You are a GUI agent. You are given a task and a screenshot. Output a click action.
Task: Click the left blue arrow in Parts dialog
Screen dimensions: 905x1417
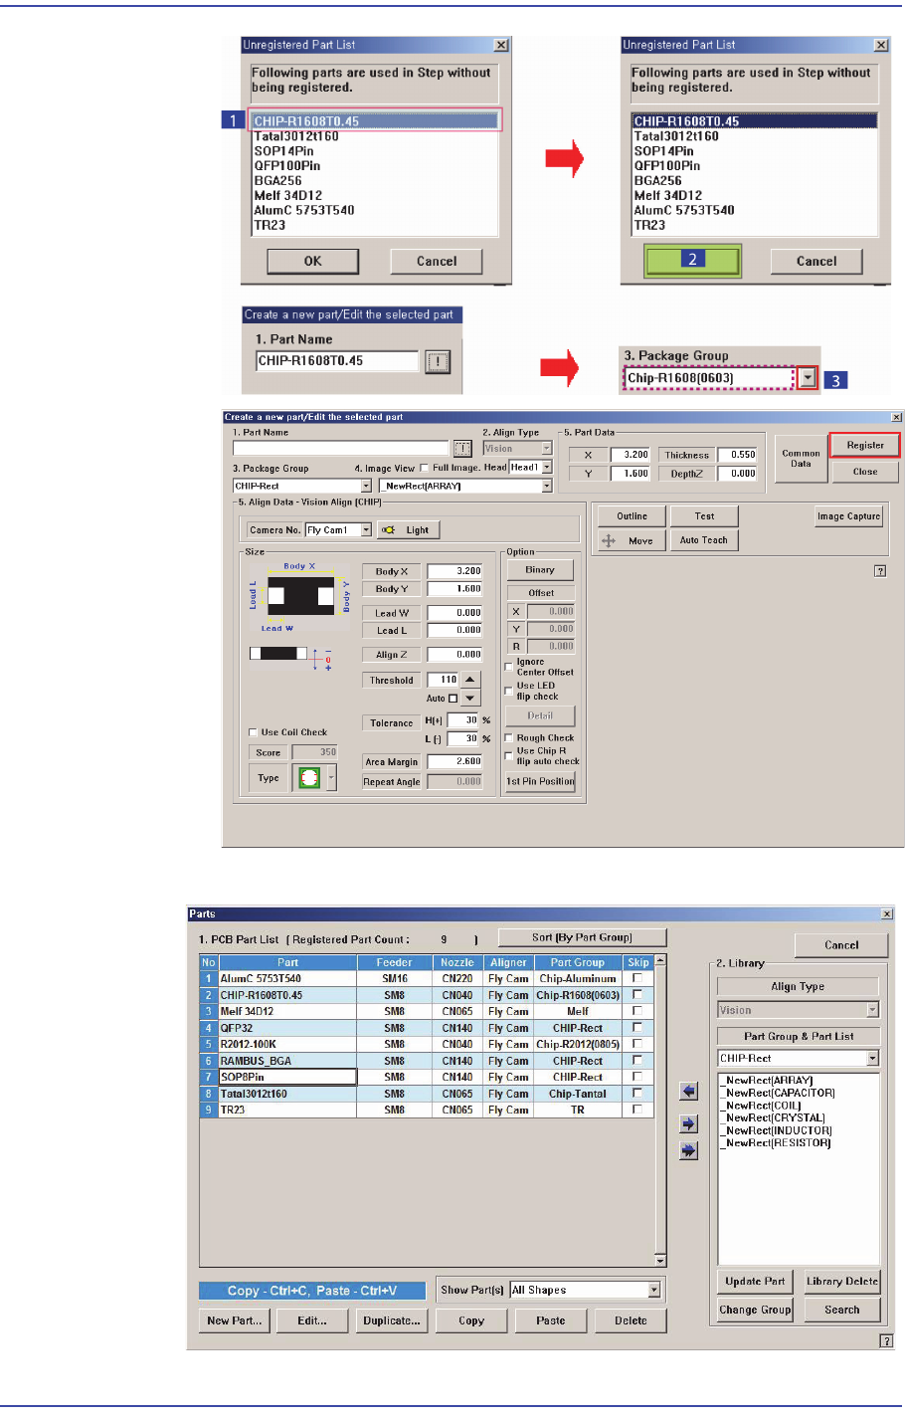tap(688, 1092)
